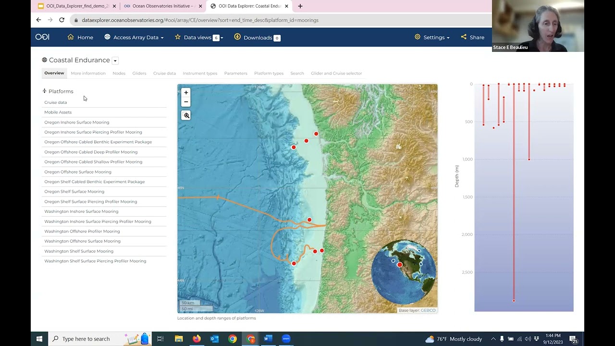Zoom in on the map
The image size is (615, 346).
[x=186, y=92]
